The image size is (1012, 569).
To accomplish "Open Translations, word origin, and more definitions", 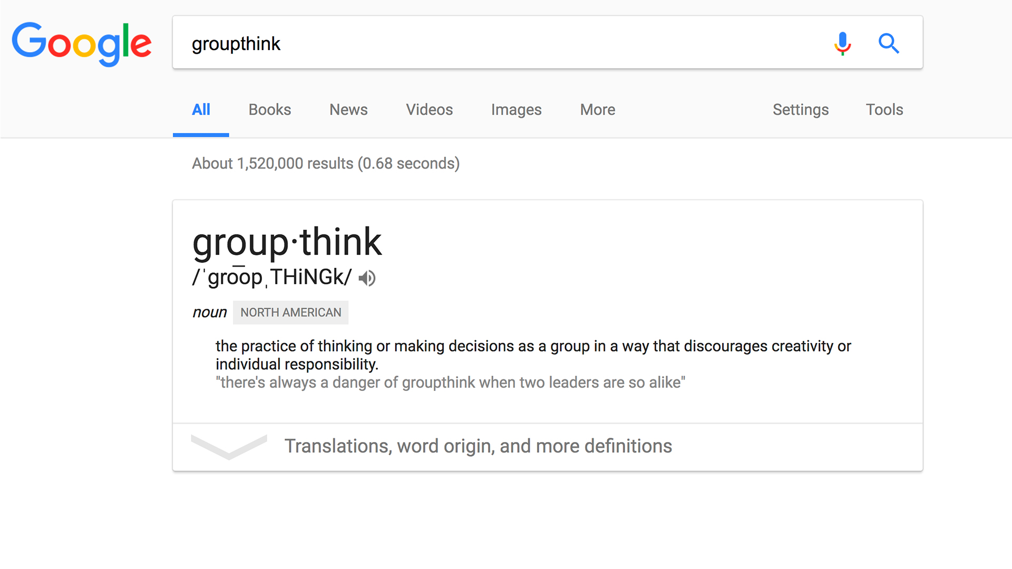I will [x=478, y=446].
